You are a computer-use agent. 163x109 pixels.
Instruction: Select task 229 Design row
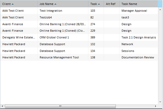[79, 31]
